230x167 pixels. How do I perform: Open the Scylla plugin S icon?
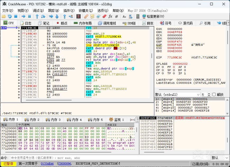point(79,16)
